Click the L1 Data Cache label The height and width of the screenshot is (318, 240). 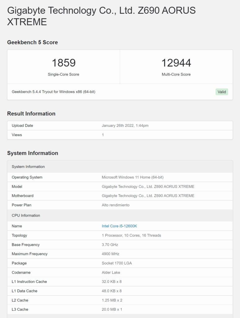tap(24, 291)
